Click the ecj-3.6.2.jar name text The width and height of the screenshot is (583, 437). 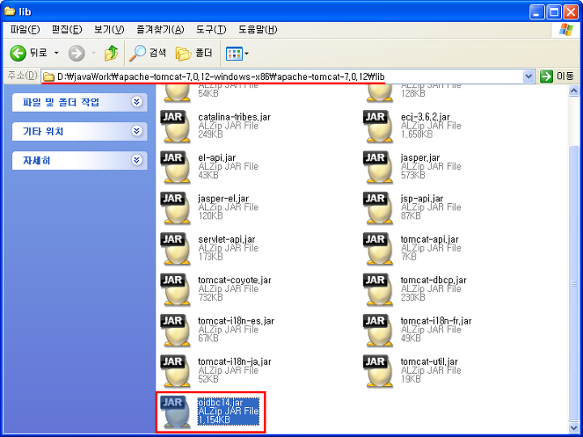(x=426, y=117)
